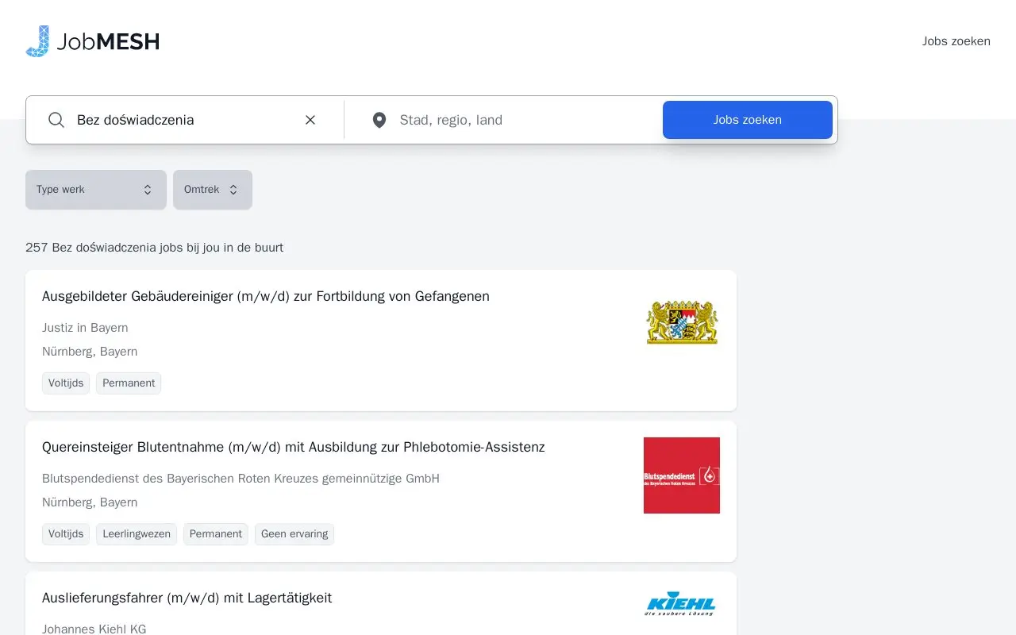
Task: Open the Blutspendedienst red logo
Action: pyautogui.click(x=682, y=475)
